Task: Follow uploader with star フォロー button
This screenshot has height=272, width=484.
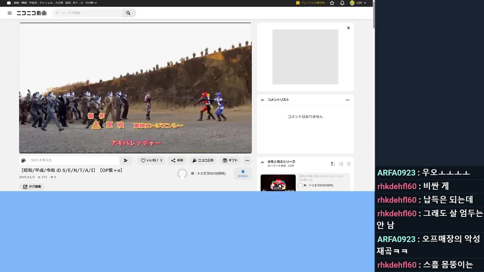Action: point(243,173)
